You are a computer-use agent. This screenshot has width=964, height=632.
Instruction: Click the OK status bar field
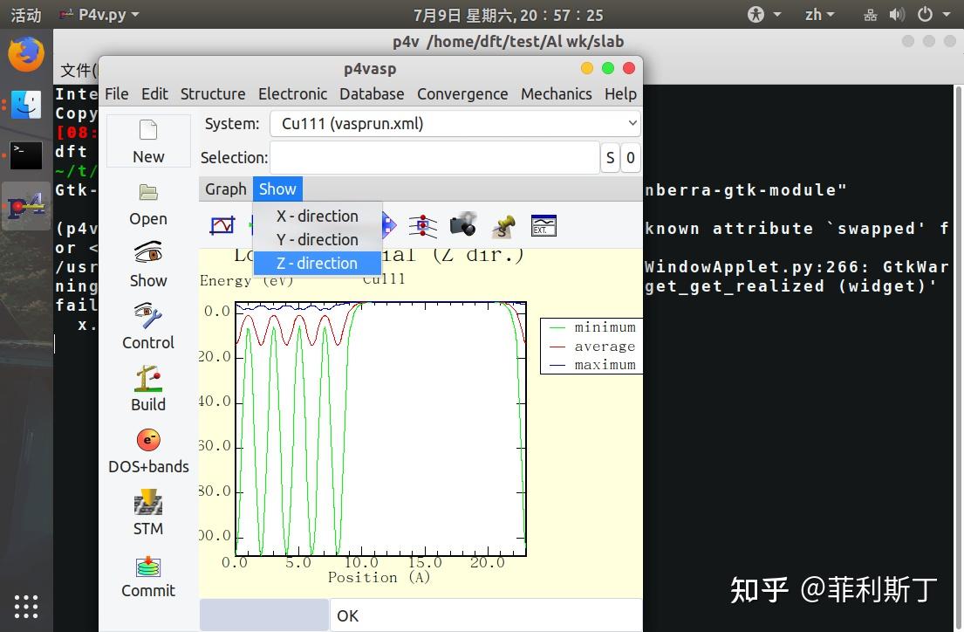point(486,615)
